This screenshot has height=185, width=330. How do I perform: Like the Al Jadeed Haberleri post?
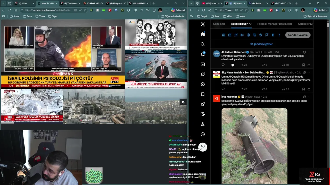(x=263, y=65)
